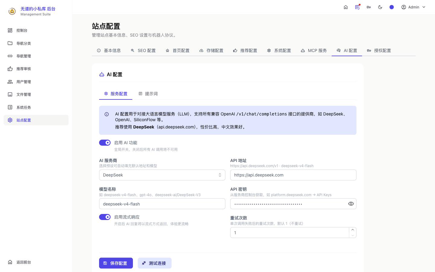This screenshot has width=435, height=272.
Task: Open 控制台 dashboard in sidebar
Action: tap(36, 31)
